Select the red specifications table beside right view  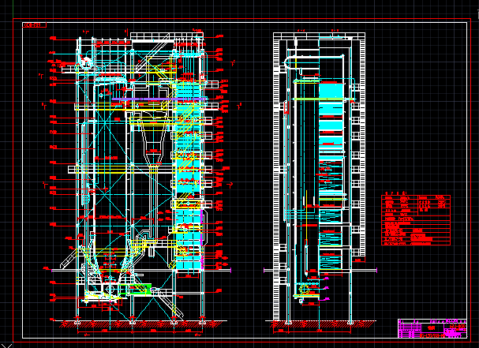coord(416,220)
